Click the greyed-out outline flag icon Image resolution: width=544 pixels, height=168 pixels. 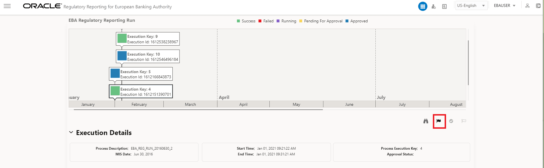tap(464, 121)
